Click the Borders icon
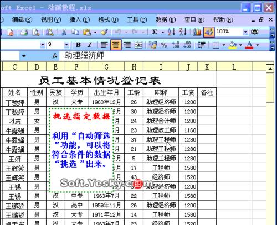This screenshot has width=277, height=225. pyautogui.click(x=216, y=45)
